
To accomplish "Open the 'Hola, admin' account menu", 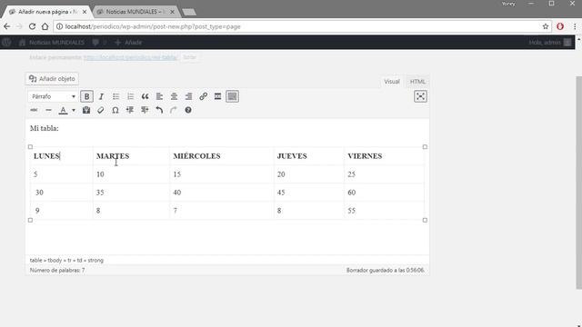I will click(550, 43).
